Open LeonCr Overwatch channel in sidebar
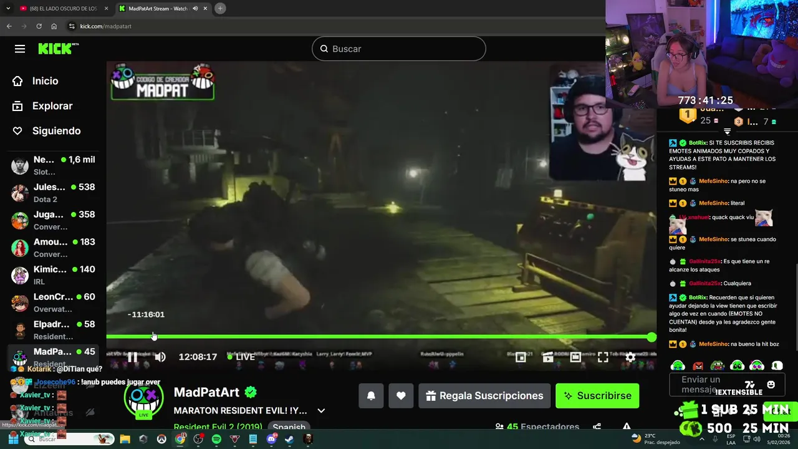This screenshot has height=449, width=798. [54, 302]
